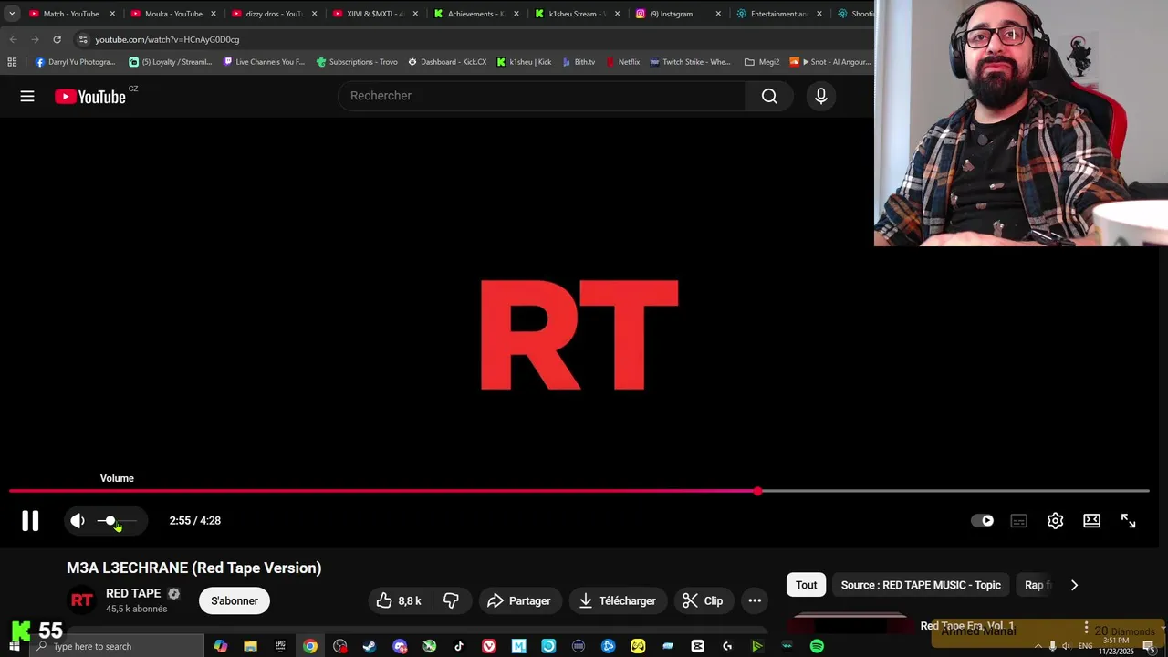
Task: Open the video settings gear
Action: tap(1055, 521)
